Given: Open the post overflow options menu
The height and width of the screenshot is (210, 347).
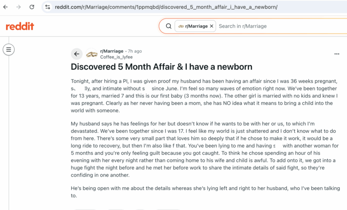Looking at the screenshot, I should pyautogui.click(x=337, y=54).
